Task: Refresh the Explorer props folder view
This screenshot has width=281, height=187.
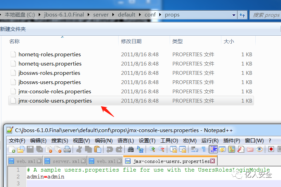Action: coord(242,15)
